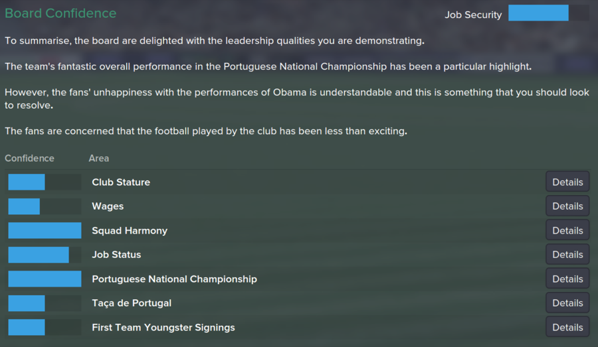
Task: Click the Wages confidence bar
Action: [x=45, y=206]
